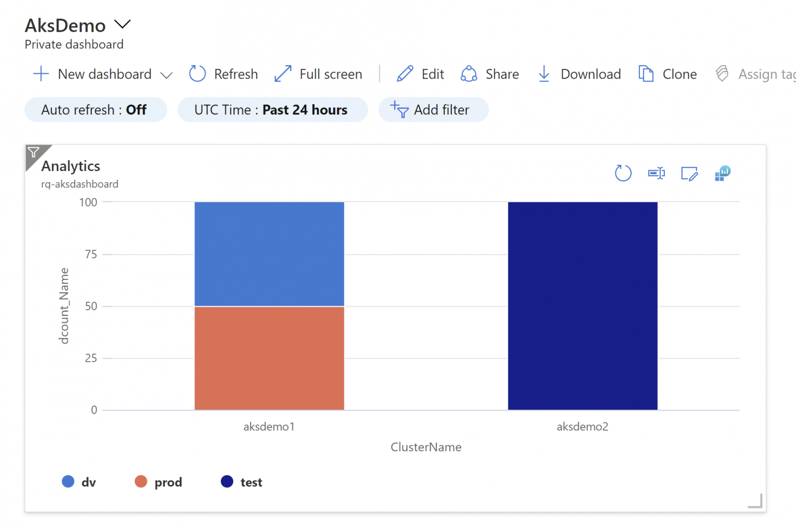Open the Share option
Screen dimensions: 796x526
pyautogui.click(x=489, y=74)
